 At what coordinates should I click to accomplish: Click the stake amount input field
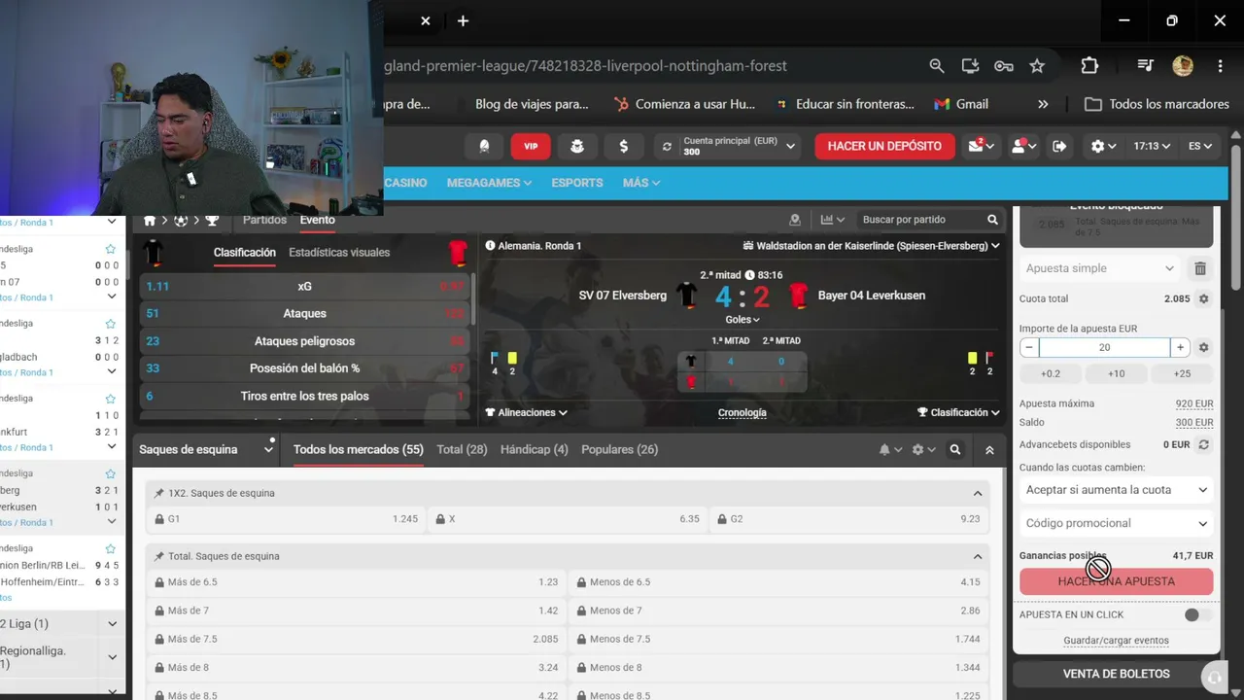(1104, 347)
